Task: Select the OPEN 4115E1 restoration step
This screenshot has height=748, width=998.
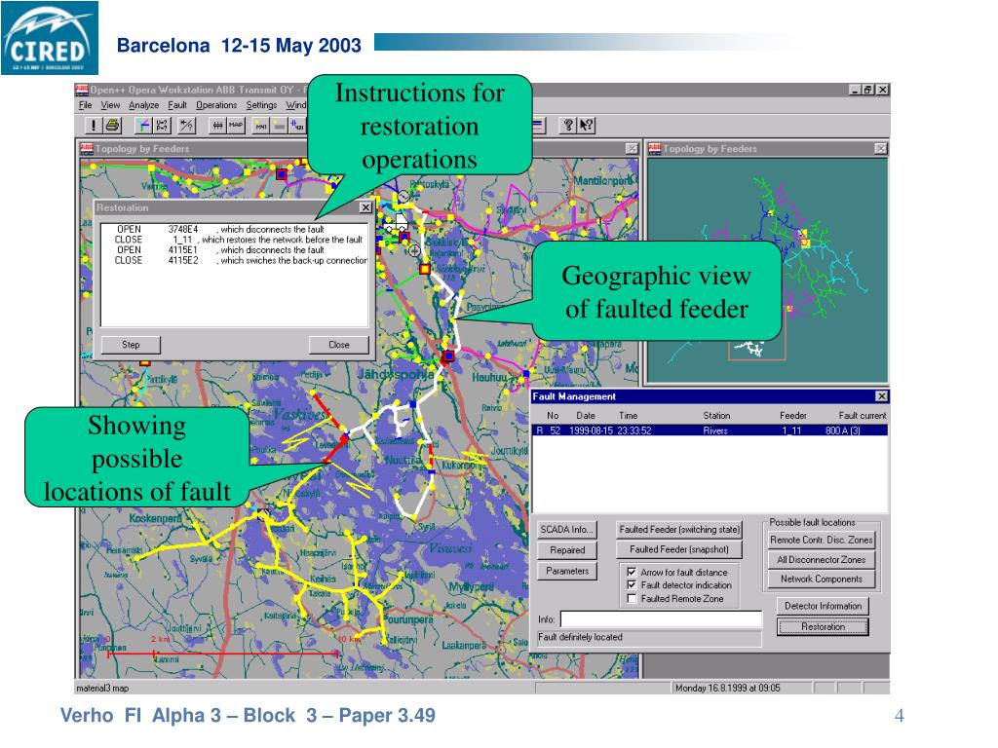Action: 234,250
